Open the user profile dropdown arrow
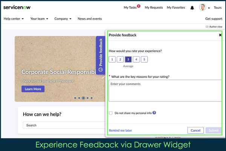This screenshot has width=226, height=151. (209, 8)
